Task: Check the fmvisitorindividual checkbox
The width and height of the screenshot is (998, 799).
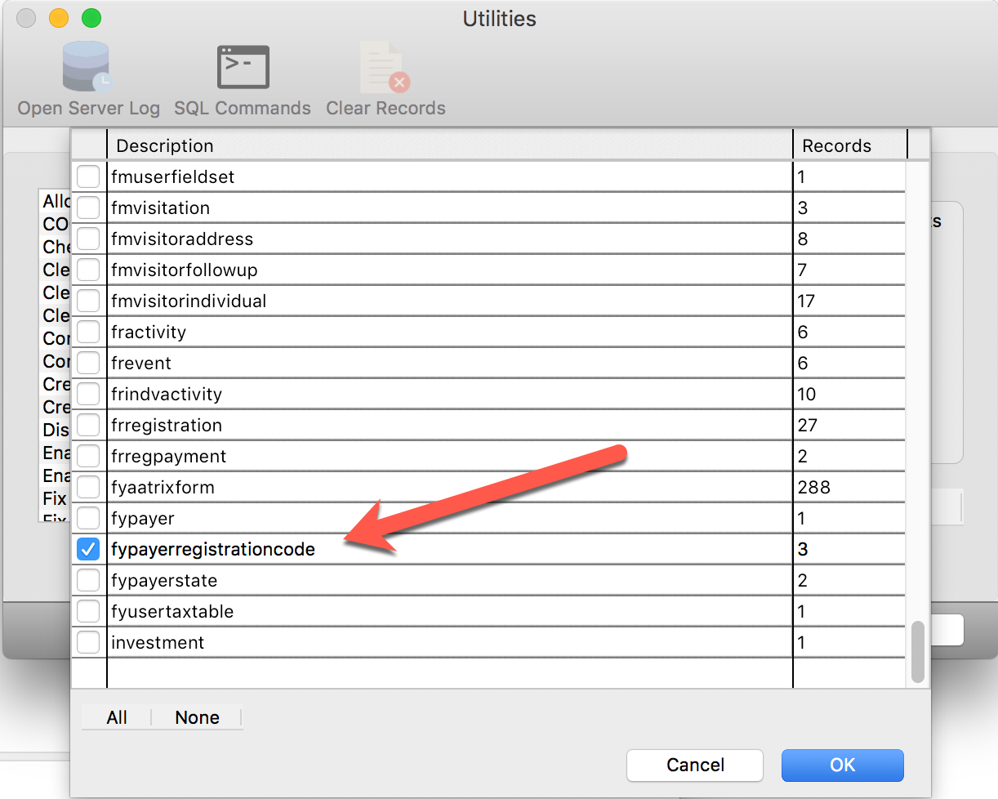Action: [88, 301]
